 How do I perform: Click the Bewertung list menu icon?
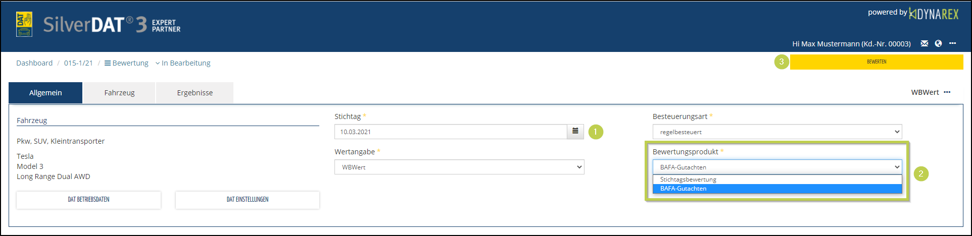tap(108, 63)
